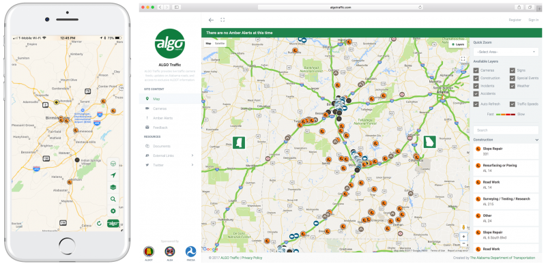Viewport: 546px width, 268px height.
Task: Tap the magnifier search icon on phone
Action: [x=113, y=199]
